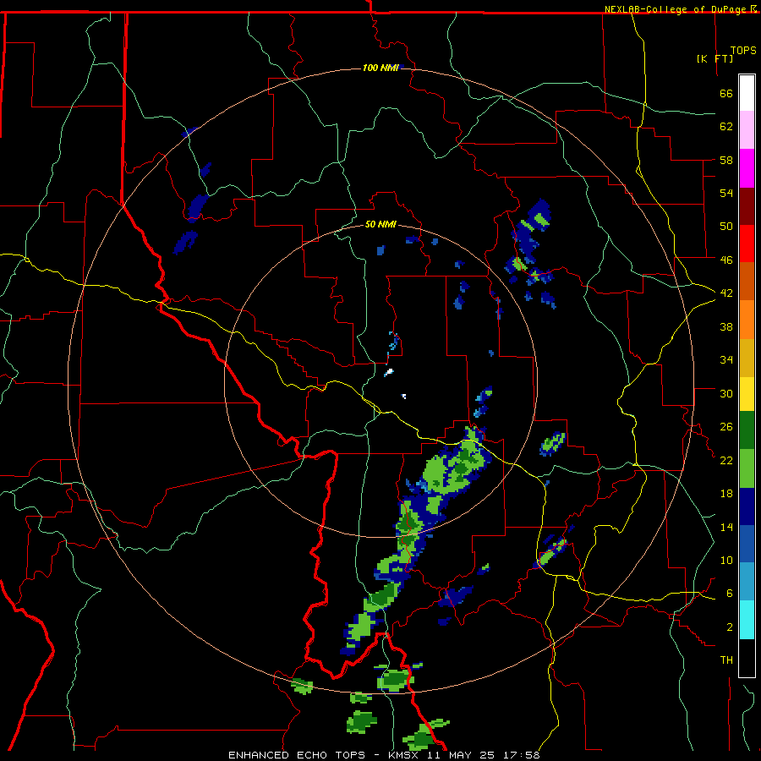
Task: Click the '18' legend value
Action: click(x=726, y=494)
